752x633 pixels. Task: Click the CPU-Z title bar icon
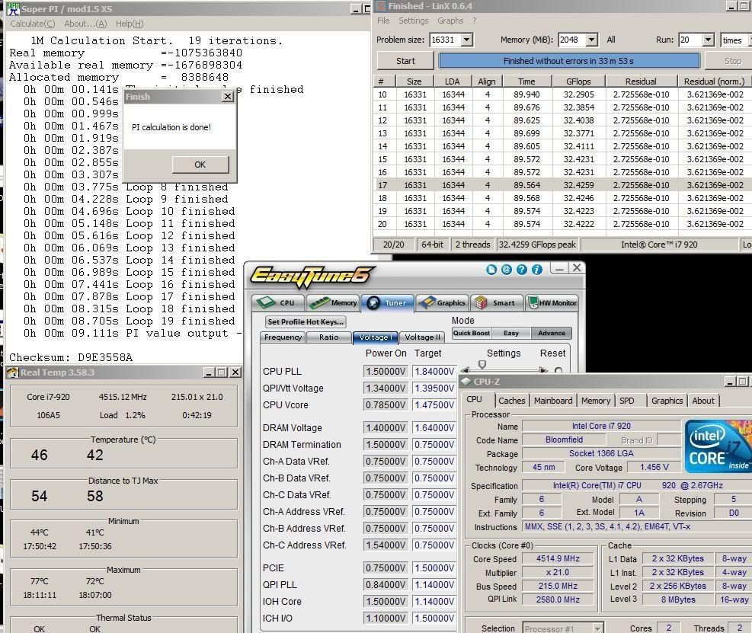coord(466,382)
